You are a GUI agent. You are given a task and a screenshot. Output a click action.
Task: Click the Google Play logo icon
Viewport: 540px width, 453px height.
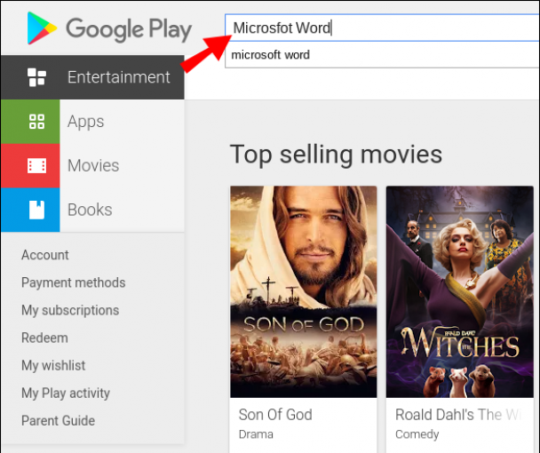click(42, 28)
